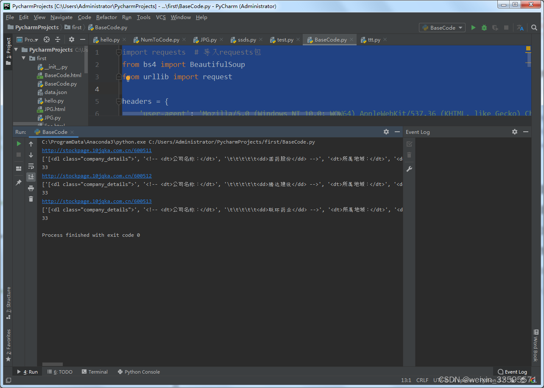Collapse the PycharmProjects root folder
The width and height of the screenshot is (544, 388).
coord(16,50)
